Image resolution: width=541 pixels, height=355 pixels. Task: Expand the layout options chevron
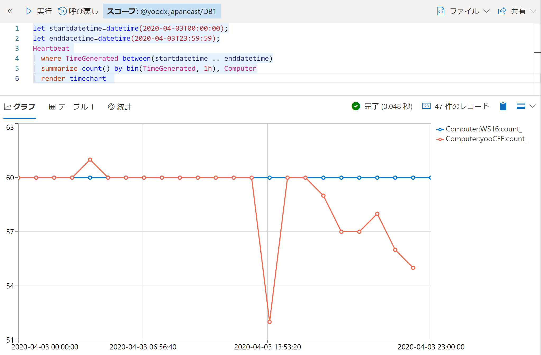point(533,106)
